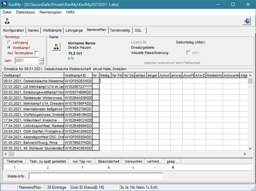The height and width of the screenshot is (191, 256).
Task: Switch to the Wettkämpfe tab
Action: 52,30
